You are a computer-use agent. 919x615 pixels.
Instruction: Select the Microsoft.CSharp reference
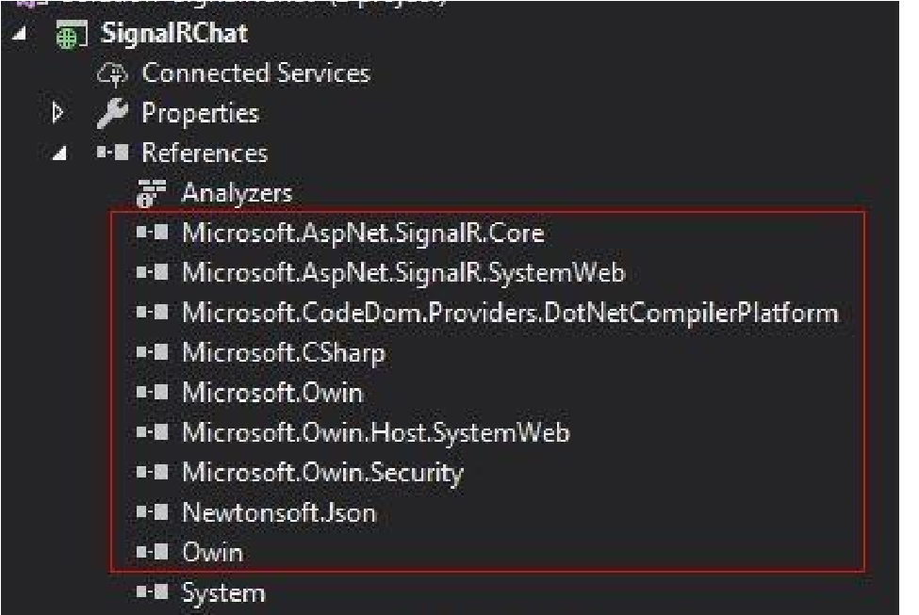click(284, 352)
